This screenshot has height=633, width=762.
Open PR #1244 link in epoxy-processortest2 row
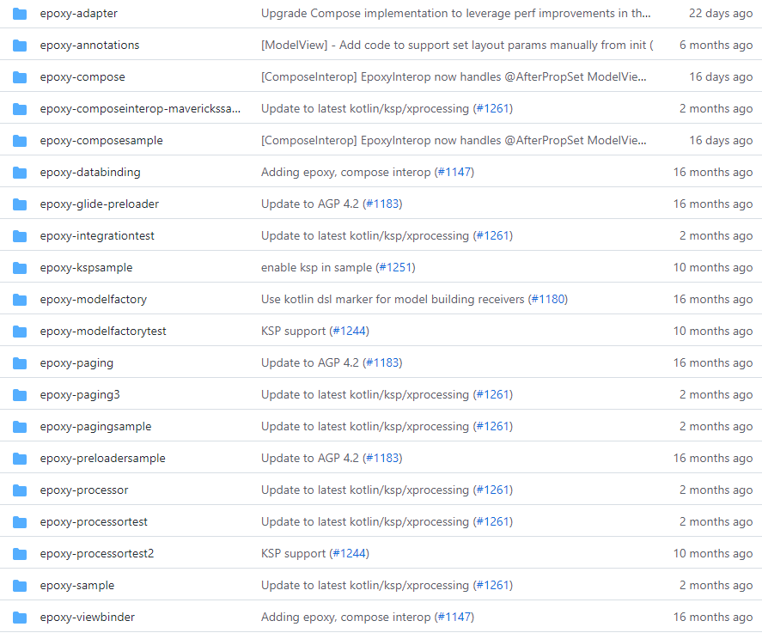(349, 554)
